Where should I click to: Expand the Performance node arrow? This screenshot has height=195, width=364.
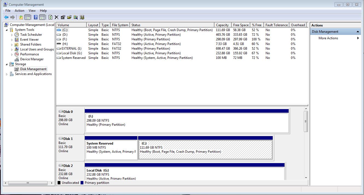click(12, 54)
